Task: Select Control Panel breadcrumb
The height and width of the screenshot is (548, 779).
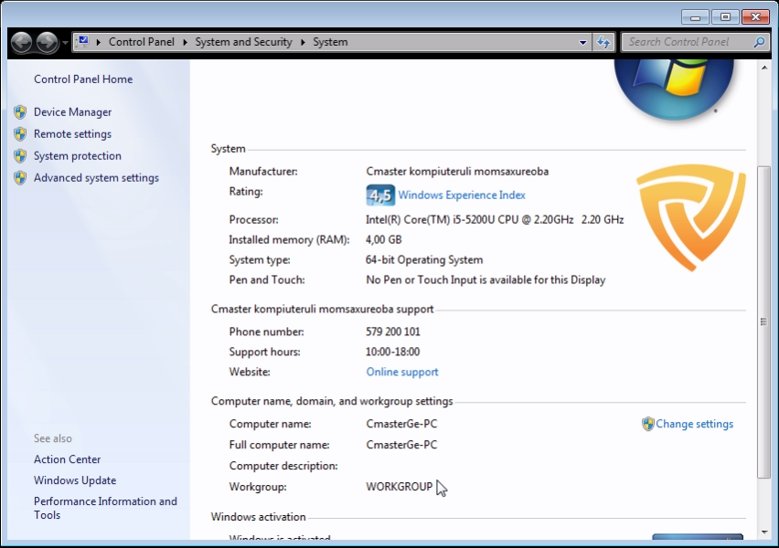Action: pos(142,42)
